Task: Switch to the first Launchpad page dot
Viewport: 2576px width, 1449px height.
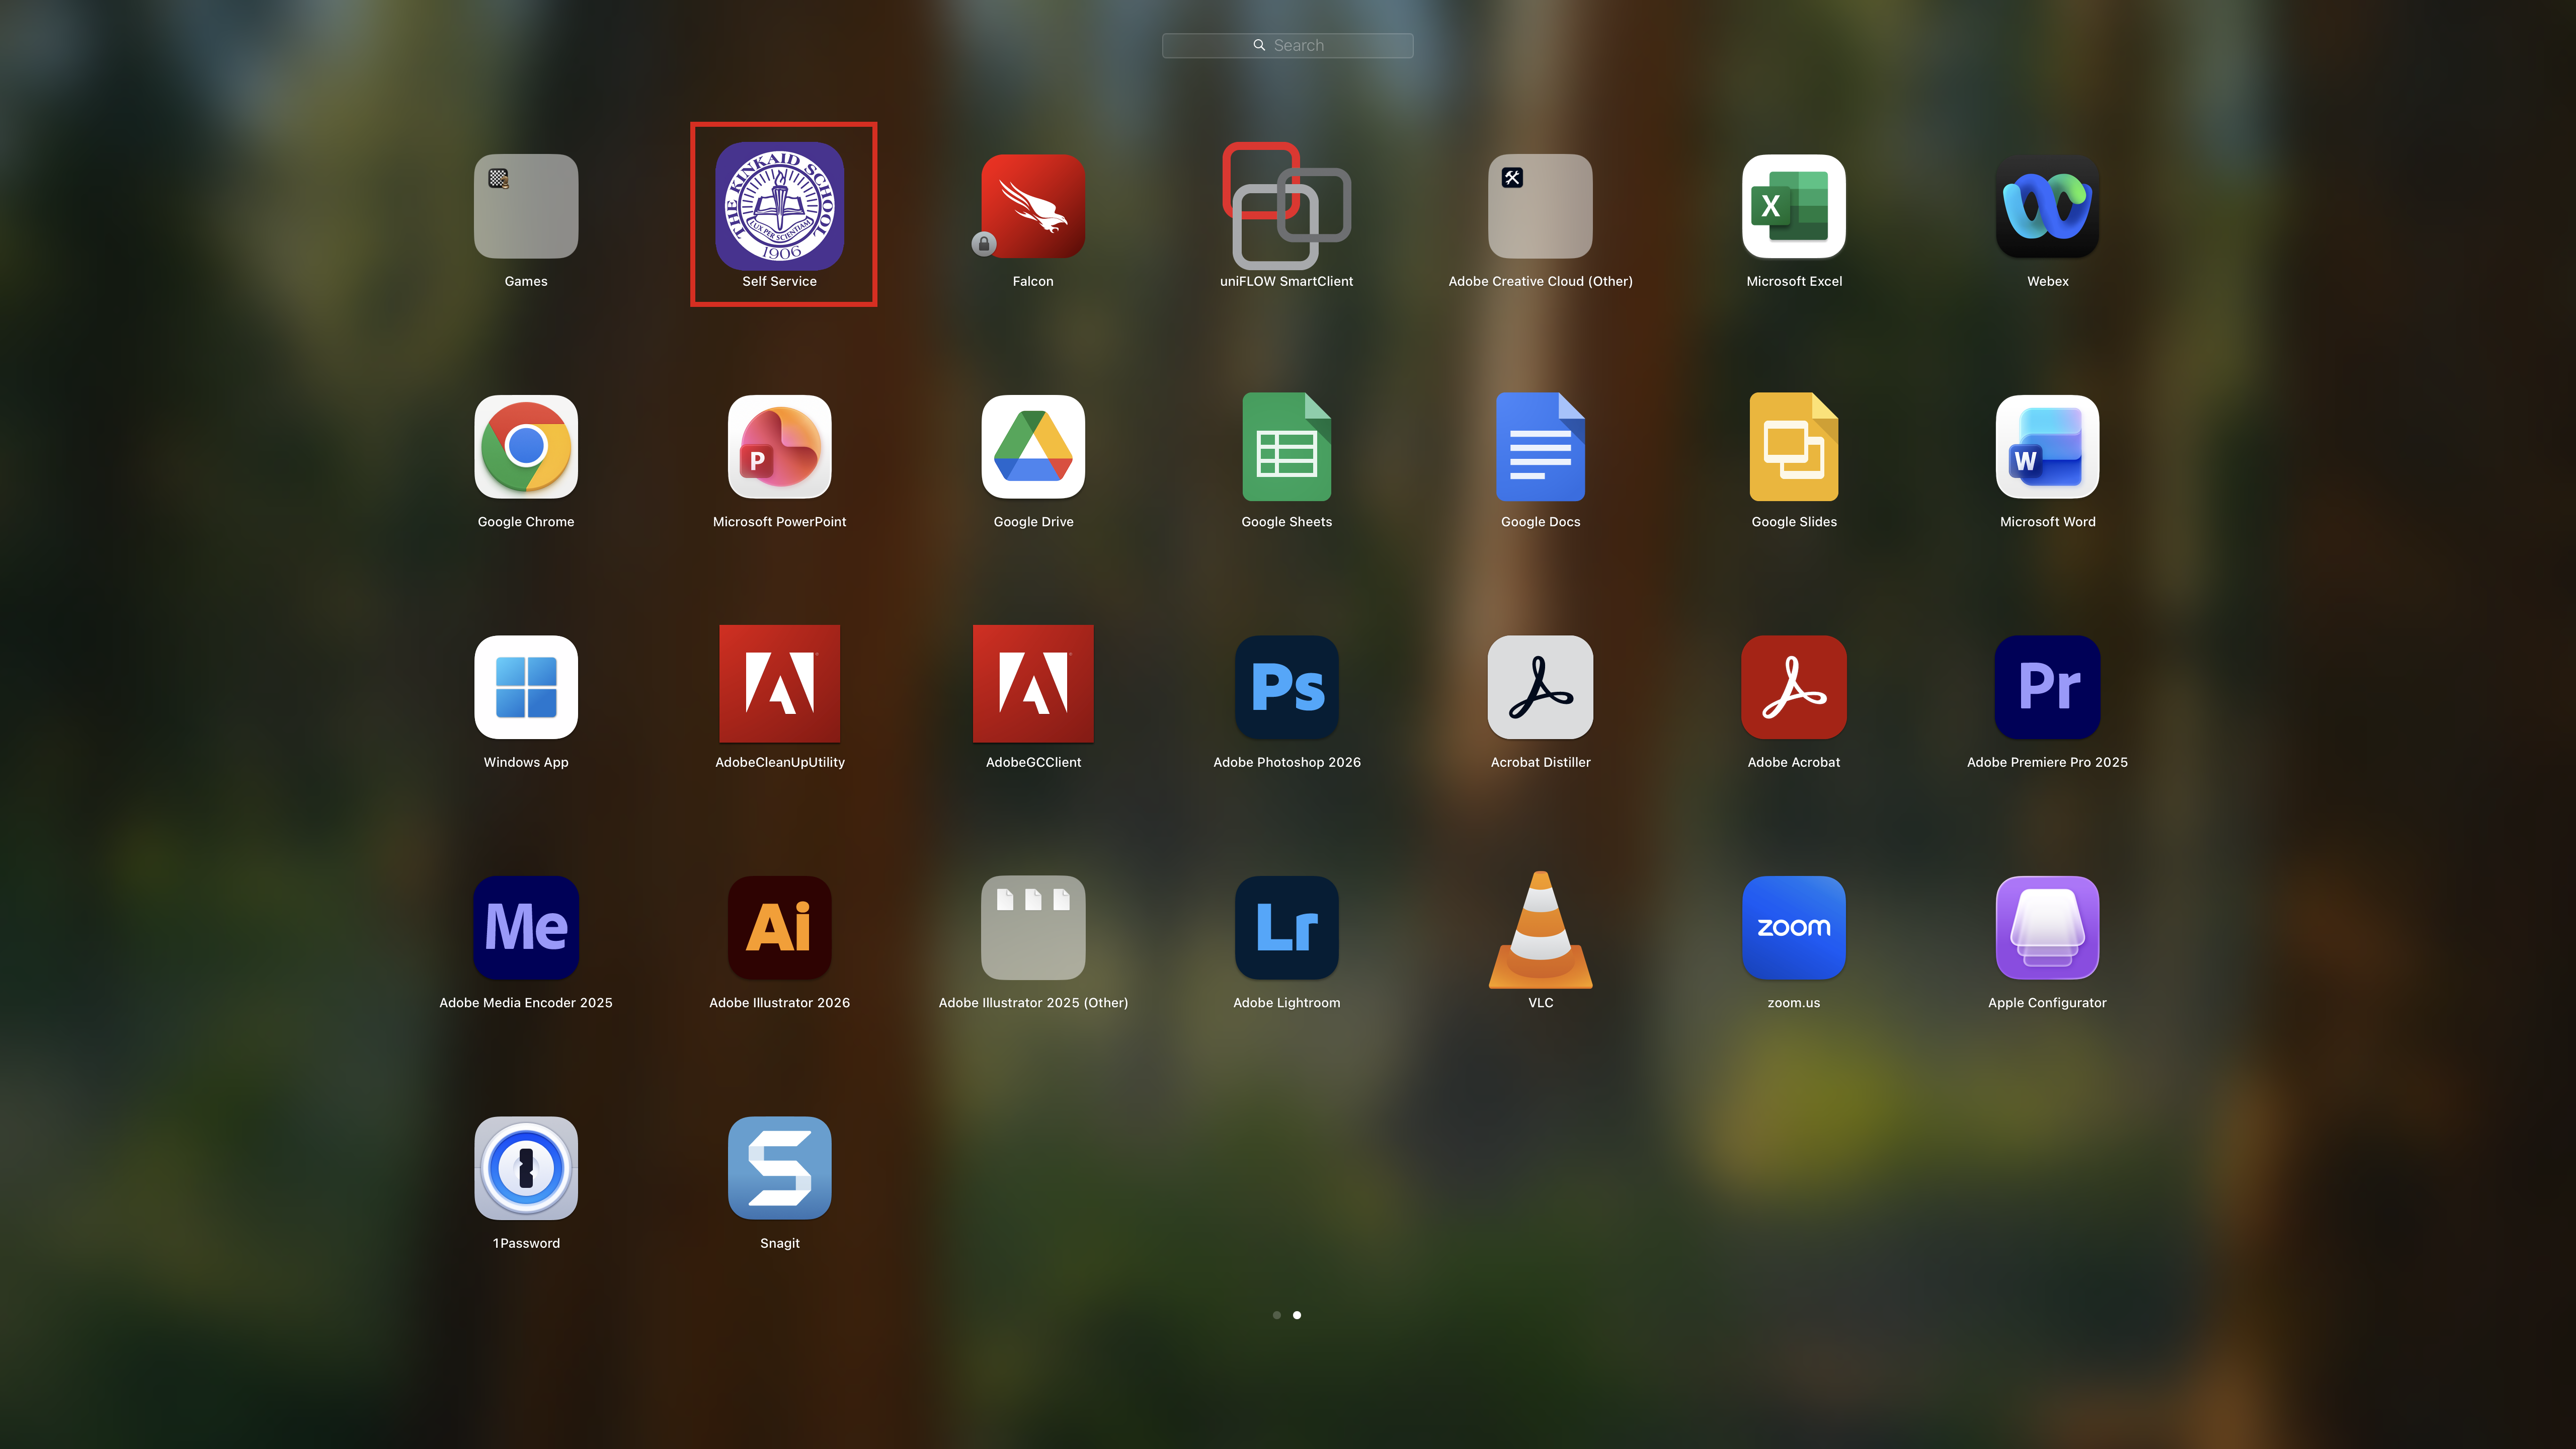Action: coord(1276,1315)
